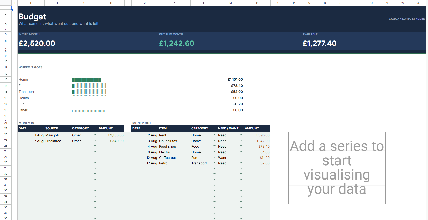Click the Fun total £11.20
This screenshot has width=428, height=220.
(238, 104)
